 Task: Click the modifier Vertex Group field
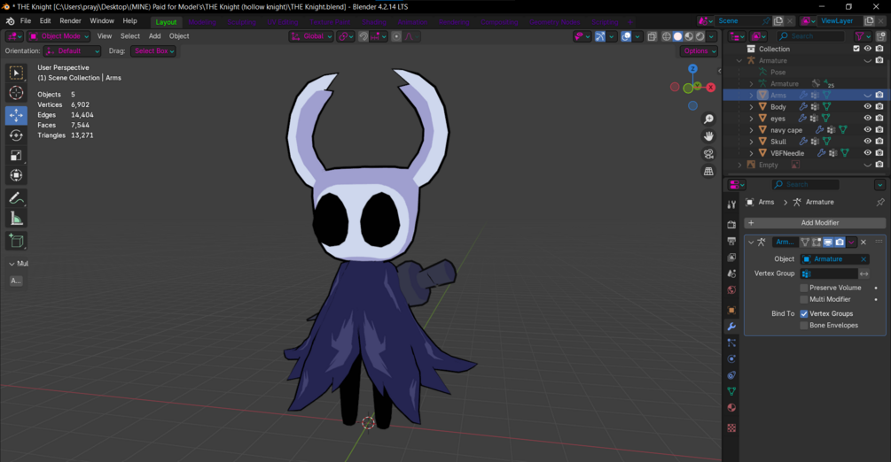828,273
